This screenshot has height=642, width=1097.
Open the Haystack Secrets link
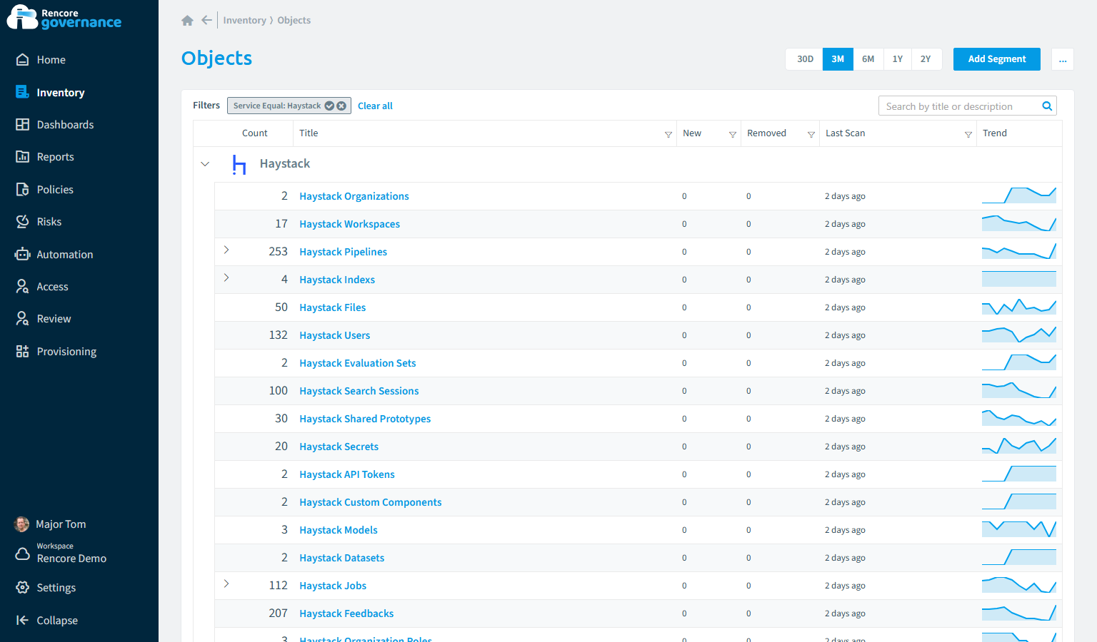point(339,447)
